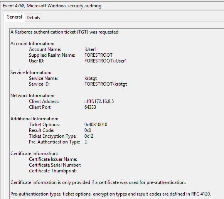Click the User ID value FORESTROOT\iUser1
The image size is (224, 199).
pos(105,61)
